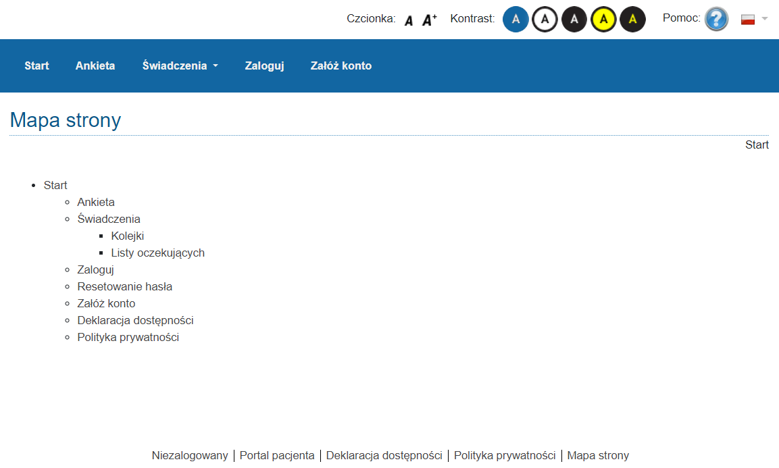This screenshot has height=468, width=779.
Task: Expand the Świadczenia menu dropdown
Action: click(180, 66)
